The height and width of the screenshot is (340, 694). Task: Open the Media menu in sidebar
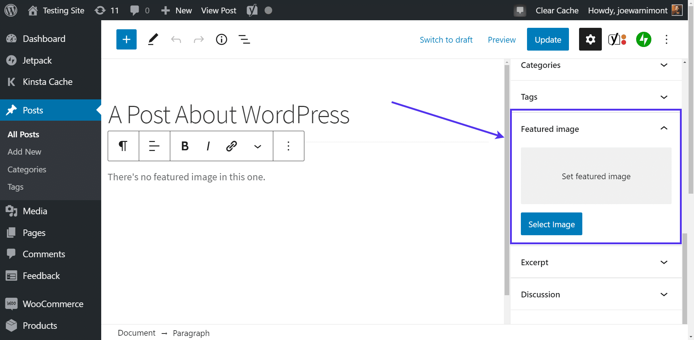pyautogui.click(x=35, y=211)
